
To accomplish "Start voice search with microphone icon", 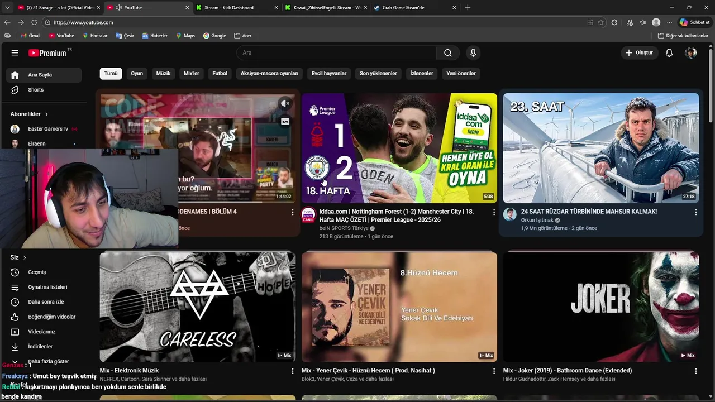I will point(473,53).
